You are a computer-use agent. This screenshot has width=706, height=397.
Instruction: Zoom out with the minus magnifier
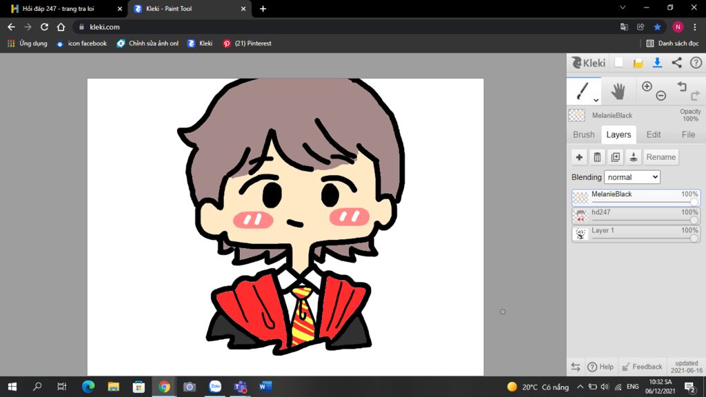(660, 95)
